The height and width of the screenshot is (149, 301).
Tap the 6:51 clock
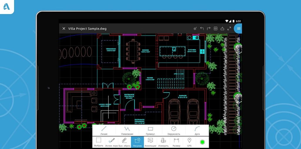click(x=239, y=21)
